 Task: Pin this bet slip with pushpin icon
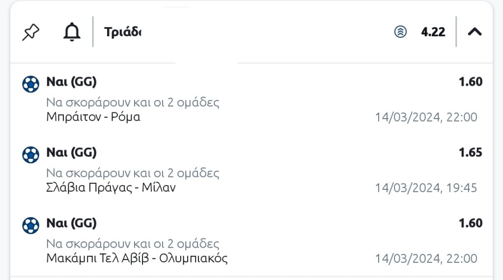[x=31, y=32]
